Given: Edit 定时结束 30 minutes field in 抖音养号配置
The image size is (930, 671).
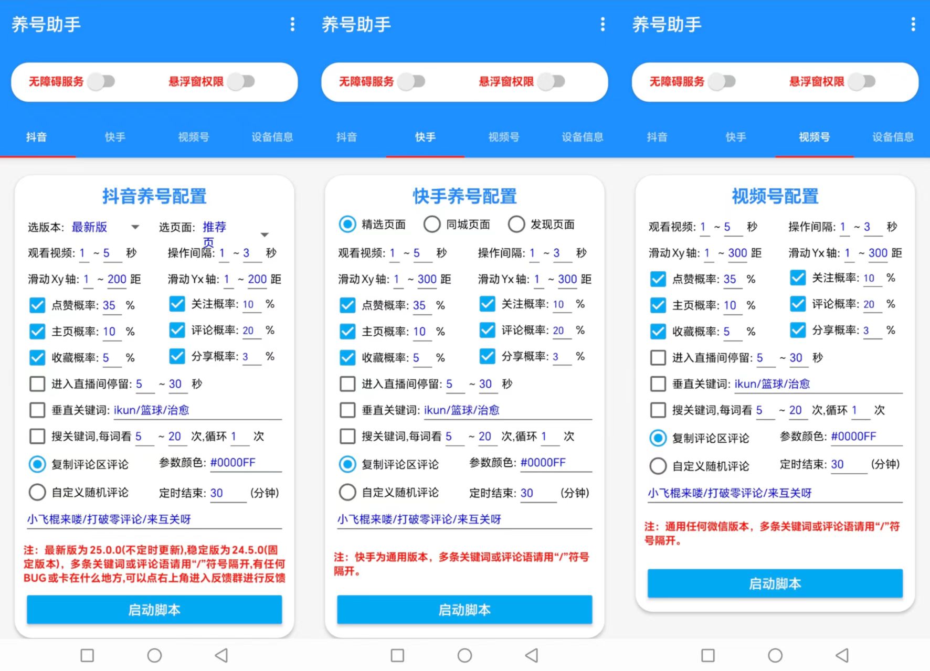Looking at the screenshot, I should [228, 493].
